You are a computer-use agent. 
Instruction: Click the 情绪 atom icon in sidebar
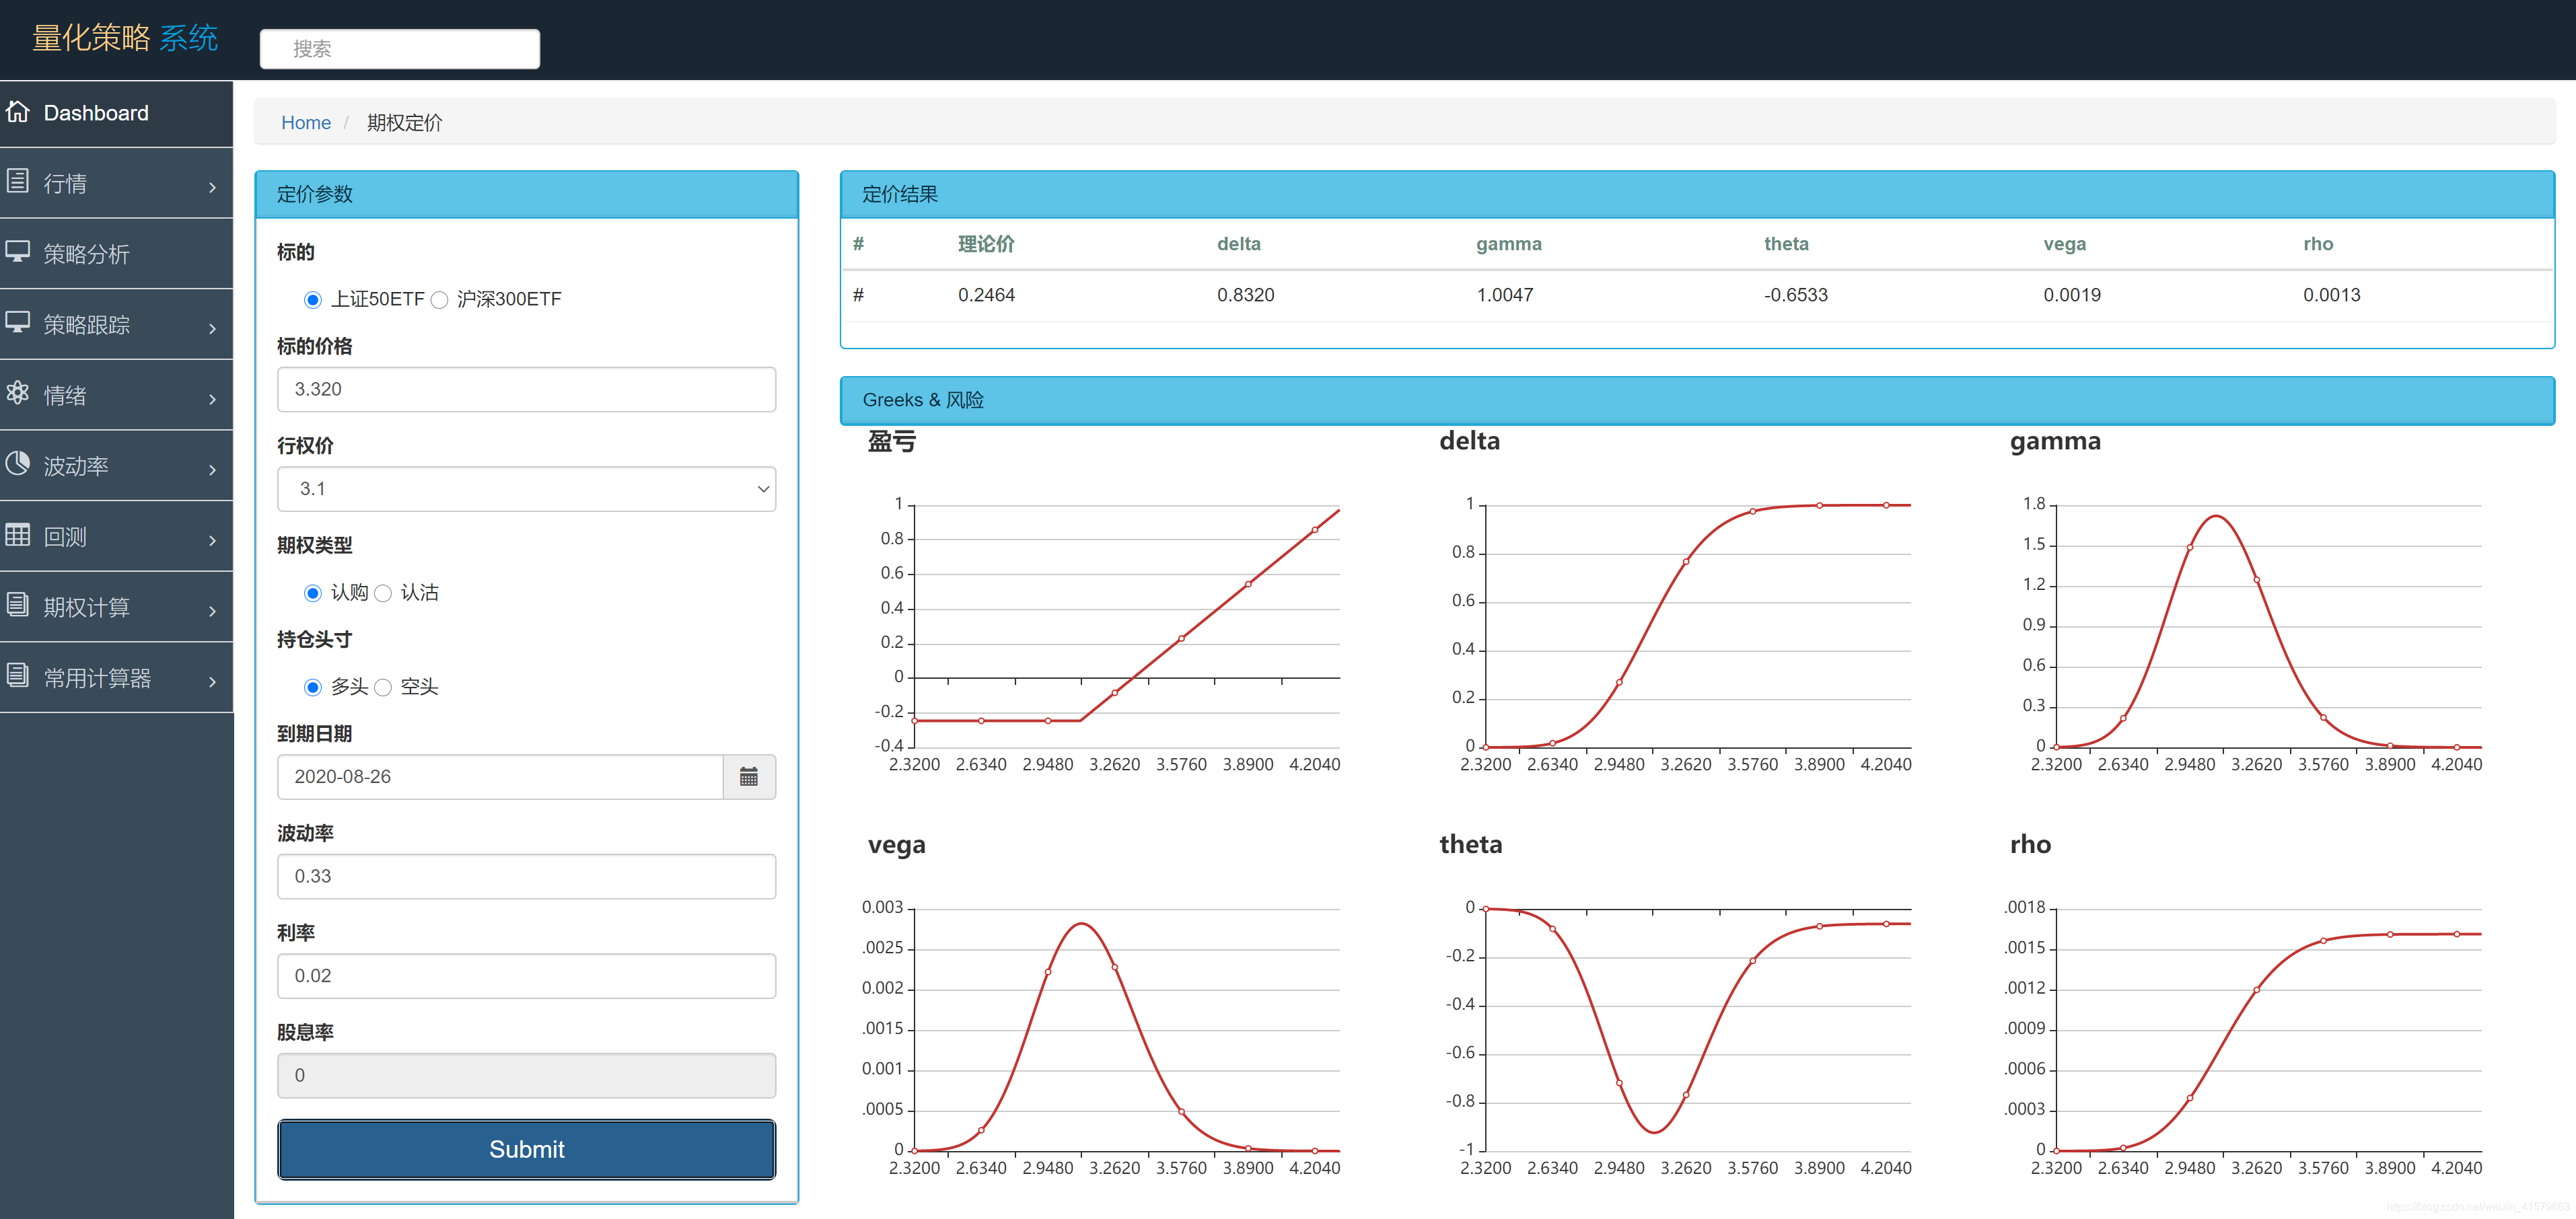pos(18,393)
